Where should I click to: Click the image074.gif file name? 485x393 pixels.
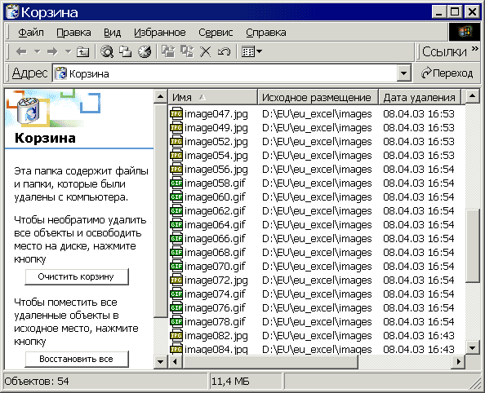coord(215,294)
